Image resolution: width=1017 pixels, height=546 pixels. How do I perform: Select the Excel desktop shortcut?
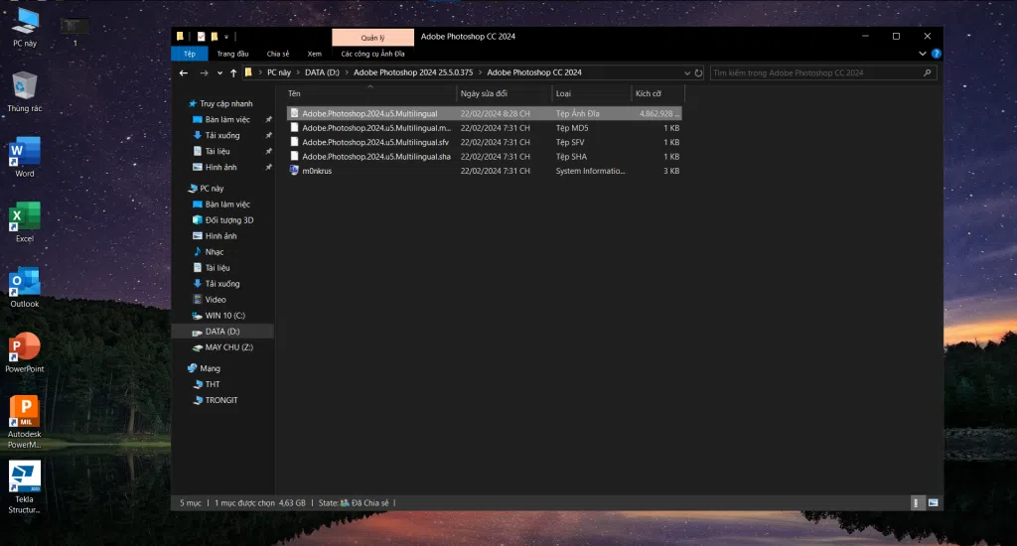[25, 222]
